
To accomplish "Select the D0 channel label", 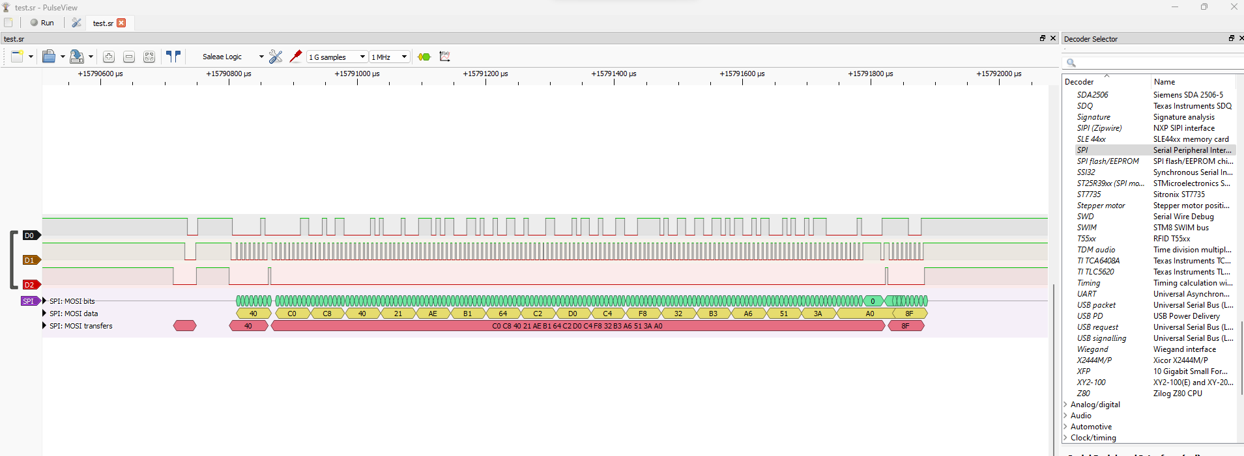I will point(31,235).
